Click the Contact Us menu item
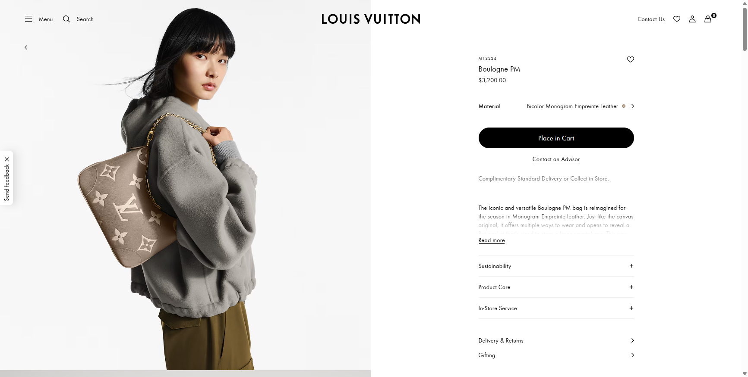The width and height of the screenshot is (748, 377). 651,19
